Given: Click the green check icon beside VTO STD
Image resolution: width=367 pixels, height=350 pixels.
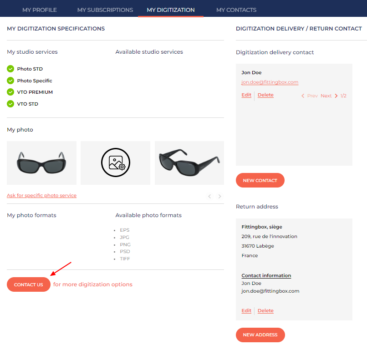Looking at the screenshot, I should [10, 104].
